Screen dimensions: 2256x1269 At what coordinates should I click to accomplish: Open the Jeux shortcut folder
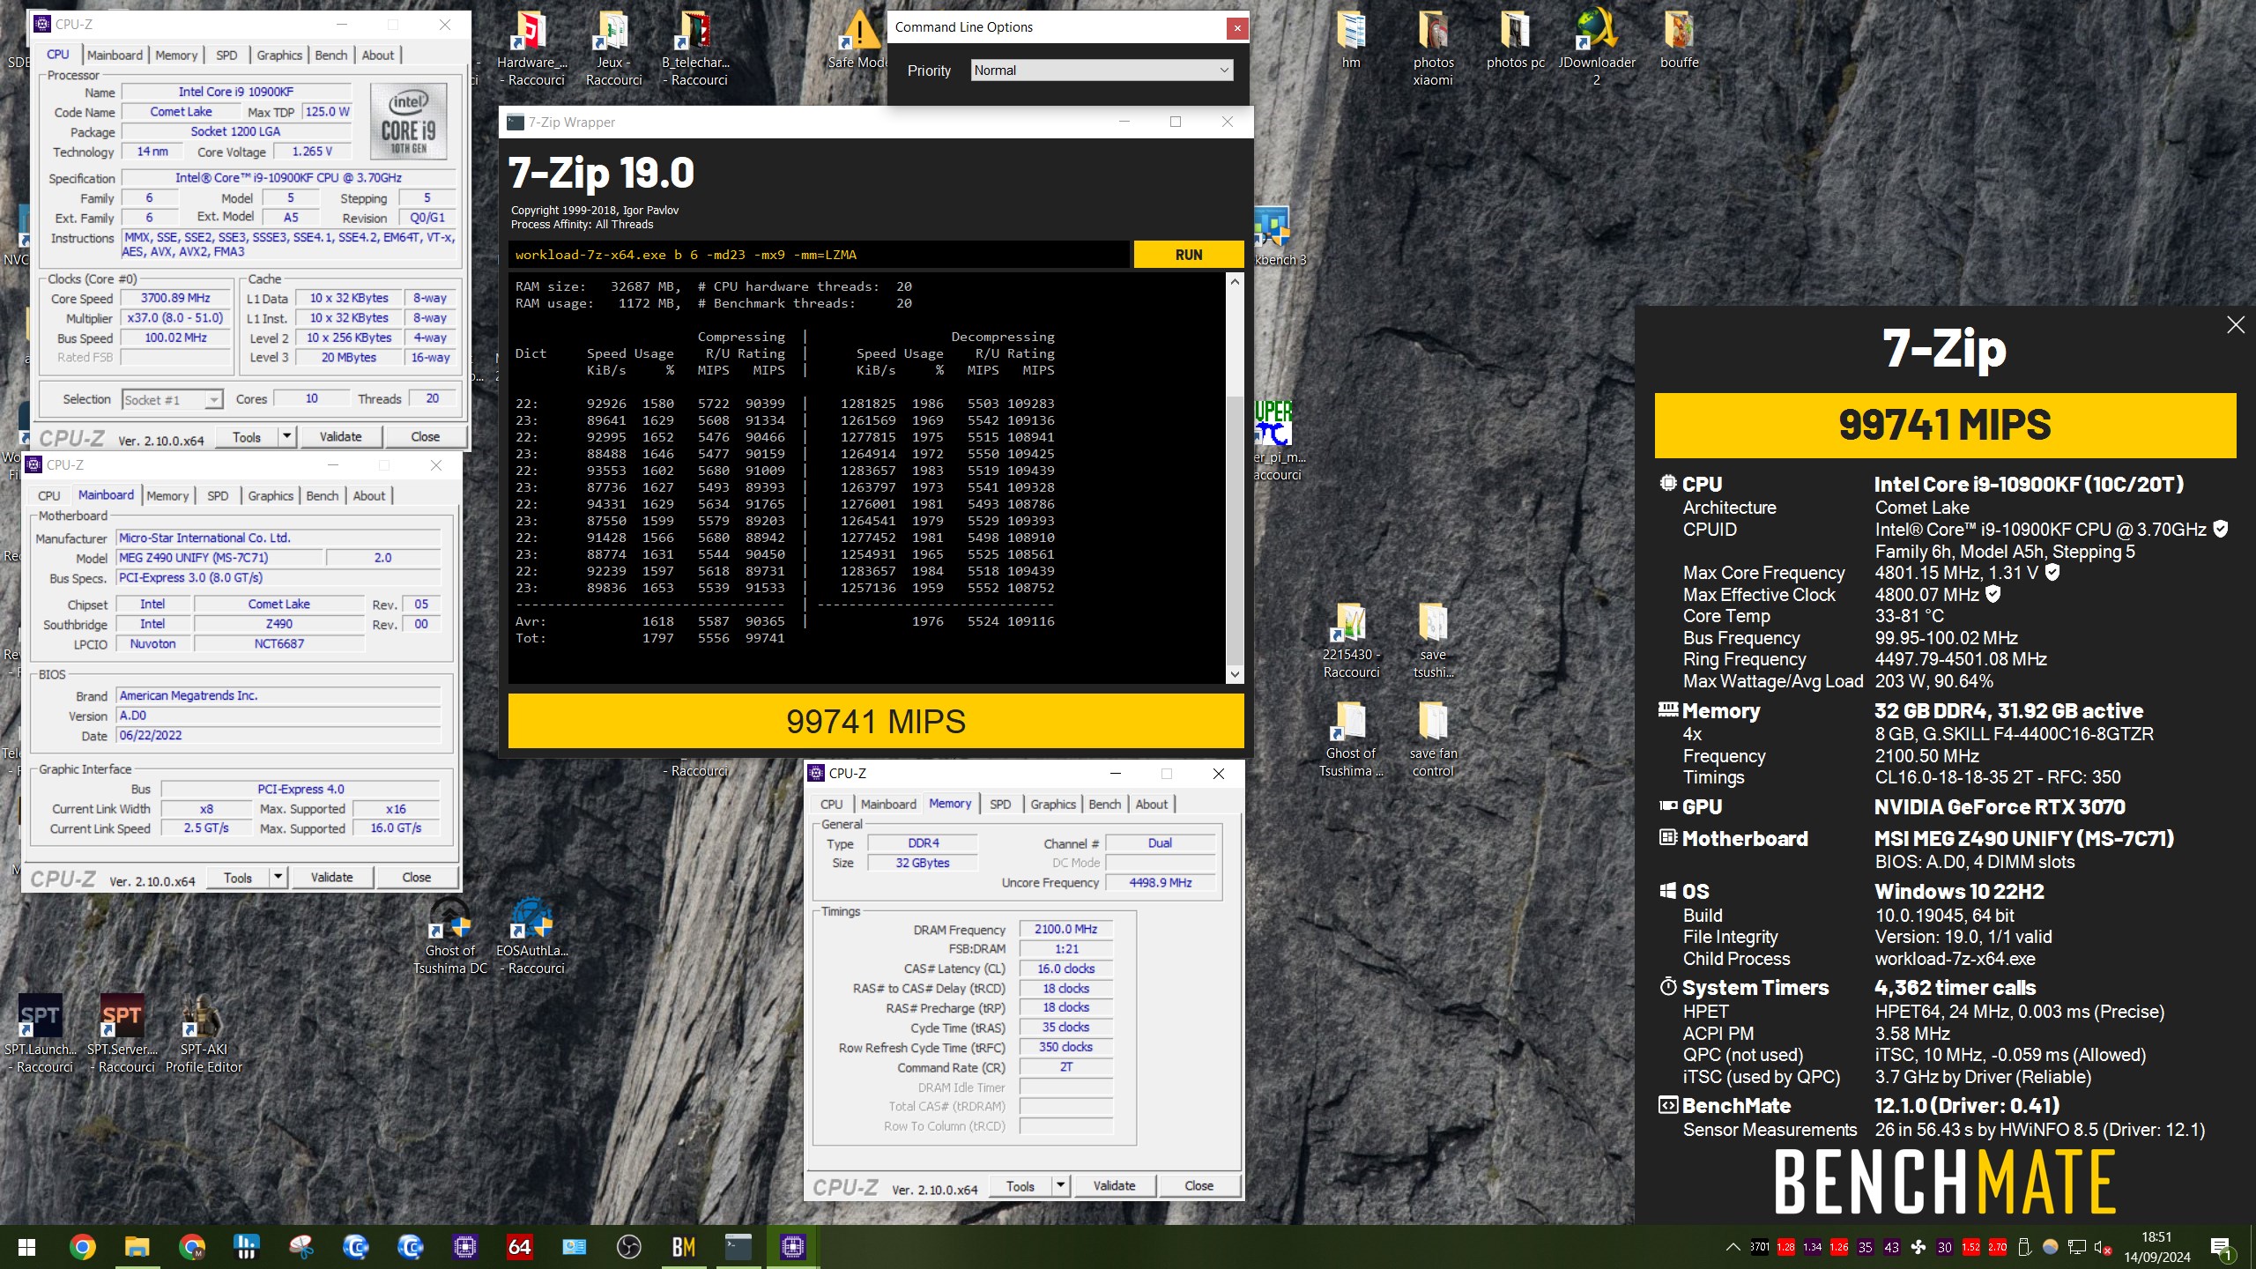tap(613, 48)
